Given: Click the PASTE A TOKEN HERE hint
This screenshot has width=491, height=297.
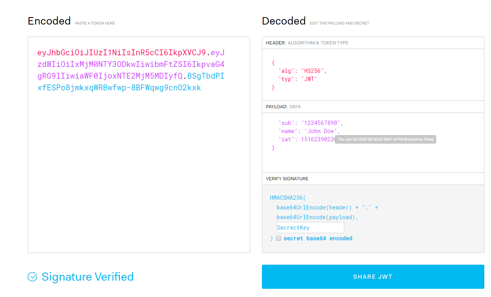Looking at the screenshot, I should click(x=95, y=23).
